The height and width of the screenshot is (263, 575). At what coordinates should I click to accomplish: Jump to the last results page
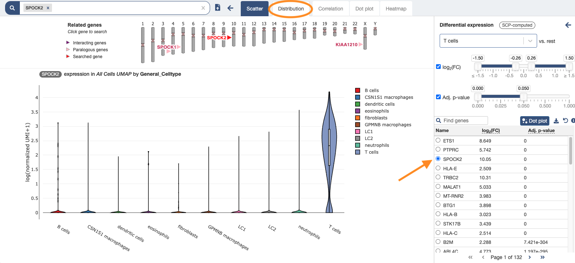coord(542,257)
